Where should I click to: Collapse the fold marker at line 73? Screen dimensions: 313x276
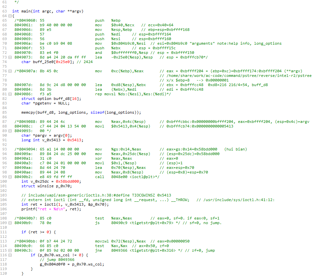tap(10, 57)
